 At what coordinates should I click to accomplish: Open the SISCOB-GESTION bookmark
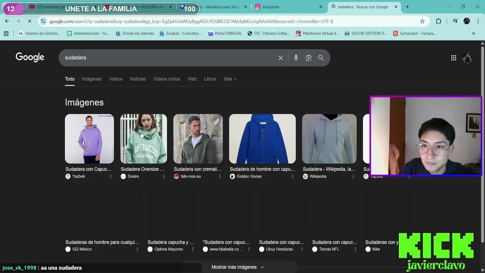[x=366, y=33]
